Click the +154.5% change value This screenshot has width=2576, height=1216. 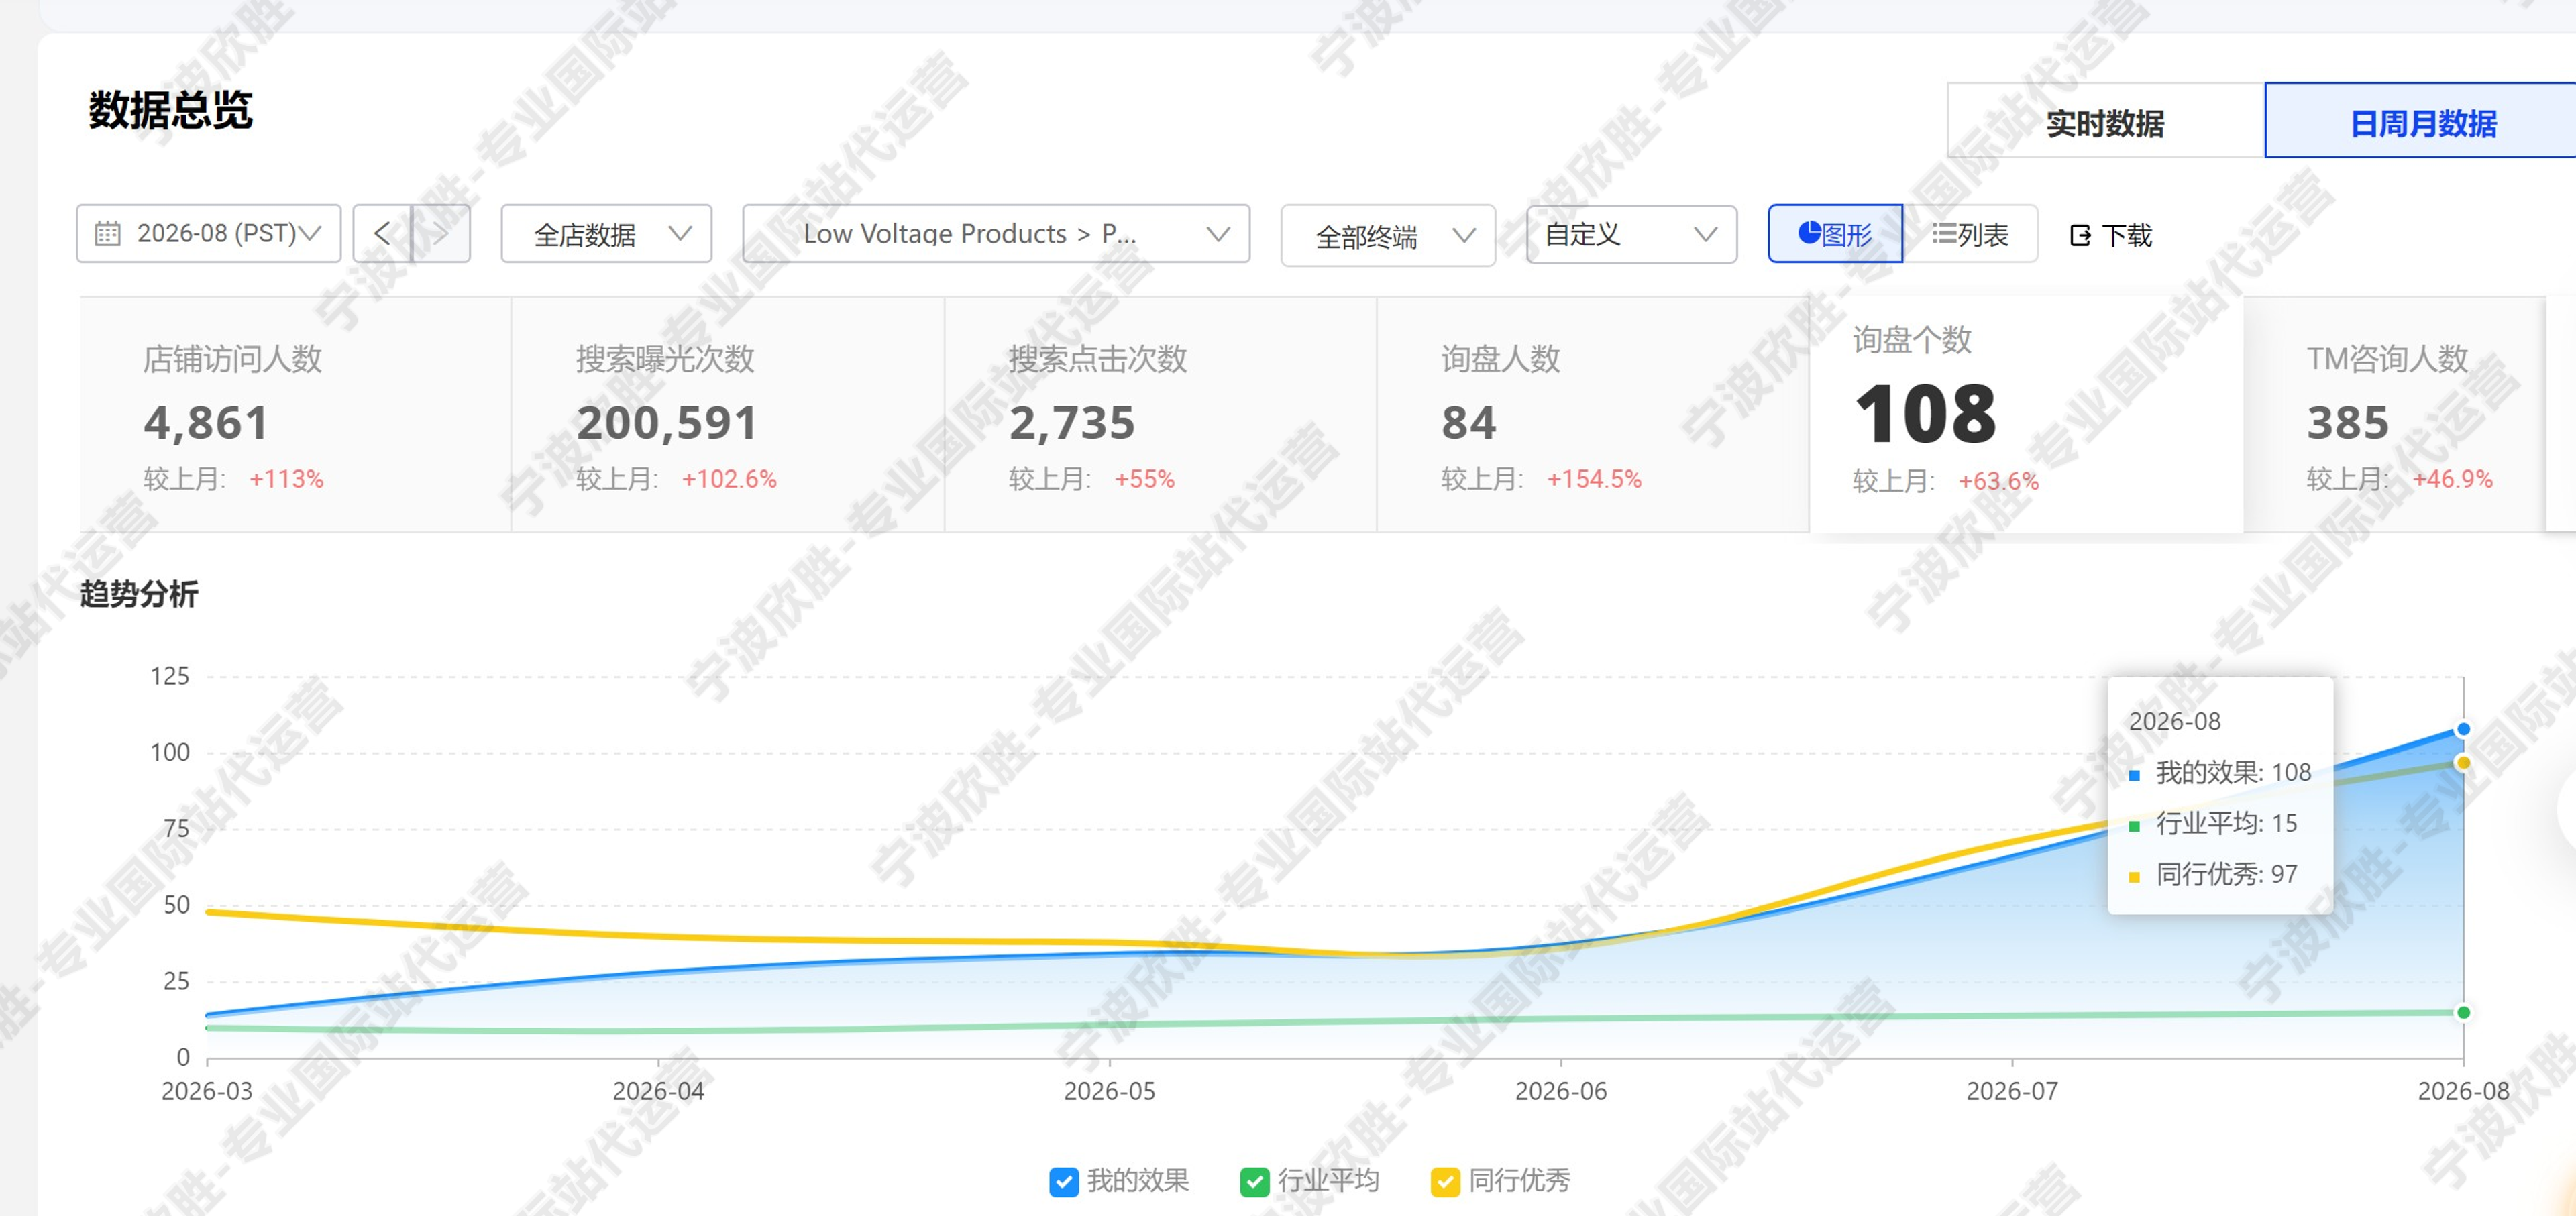[1594, 479]
